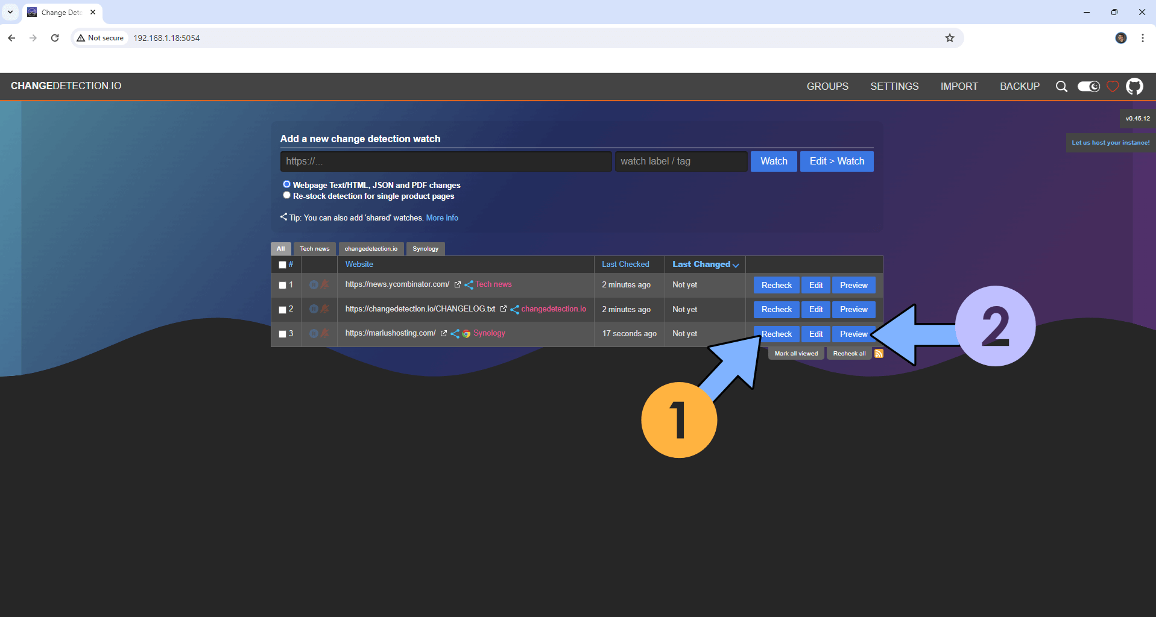Viewport: 1156px width, 617px height.
Task: Focus the https:// URL input field
Action: tap(446, 161)
